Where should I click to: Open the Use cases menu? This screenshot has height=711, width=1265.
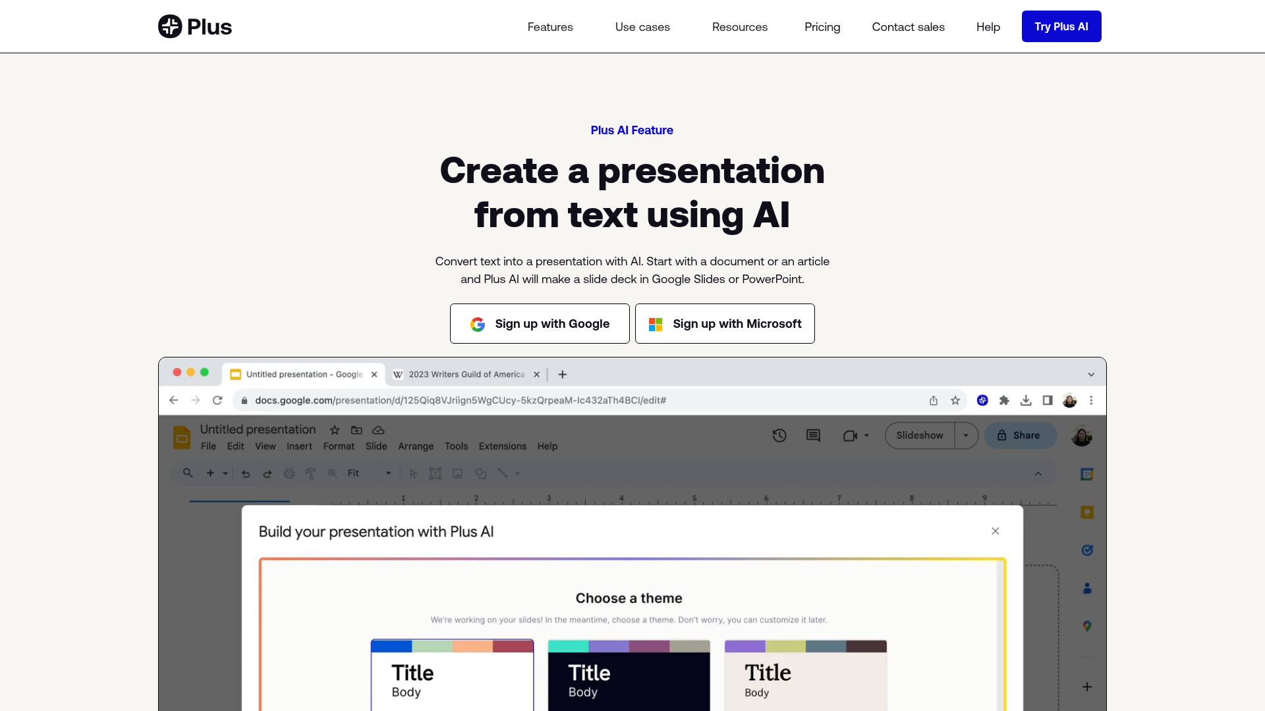tap(642, 27)
